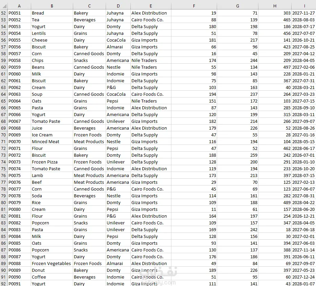Screen dimensions: 316x286
Task: Click Frozen Foods in Ice Cream row
Action: click(89, 135)
